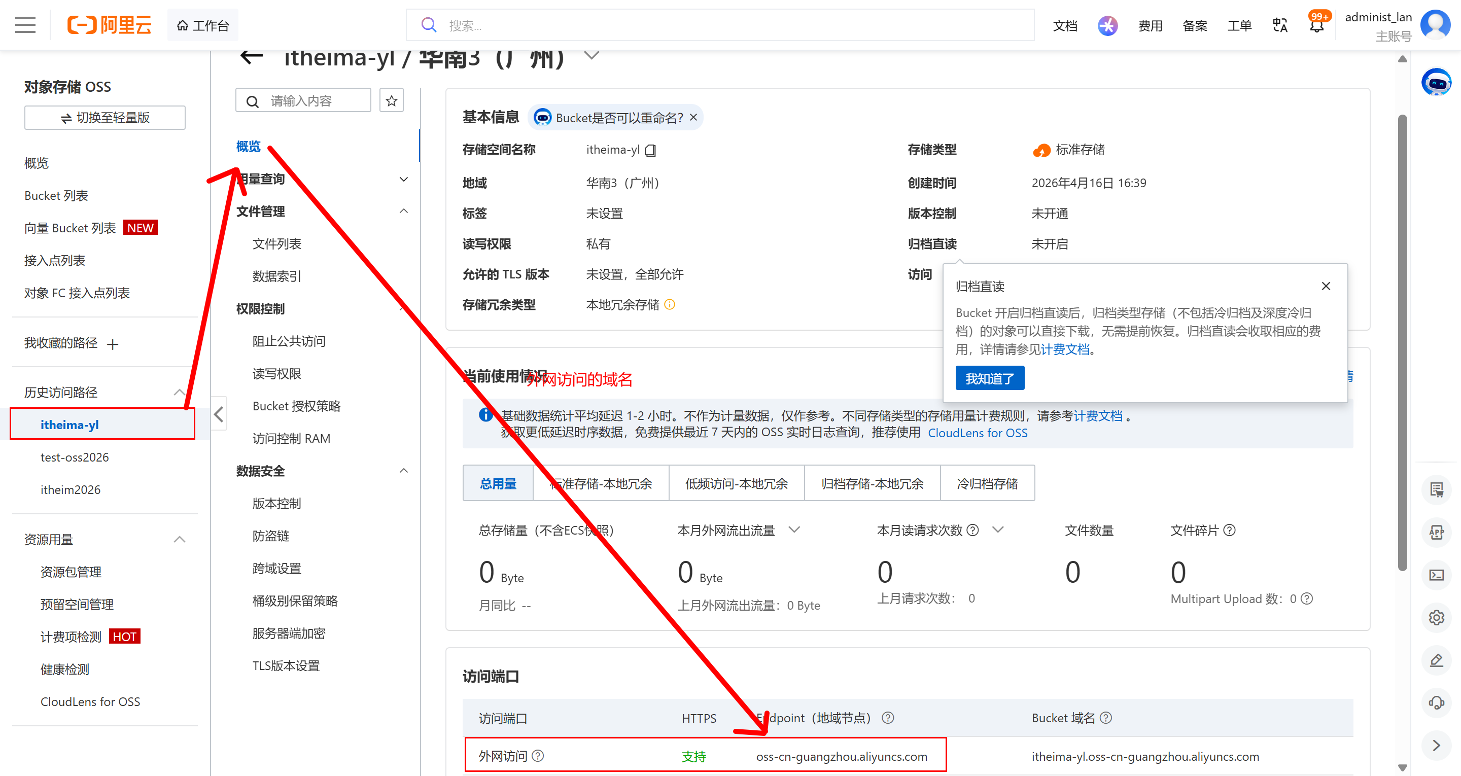Click 切换至轻量版 button
This screenshot has width=1461, height=776.
tap(105, 118)
